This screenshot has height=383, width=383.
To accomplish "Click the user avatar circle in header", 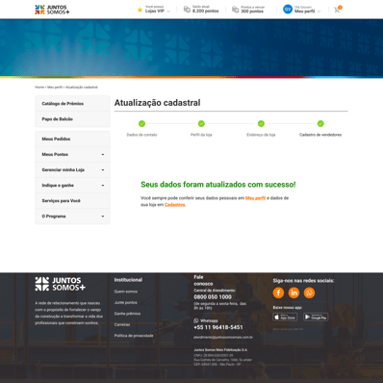I will [x=288, y=10].
